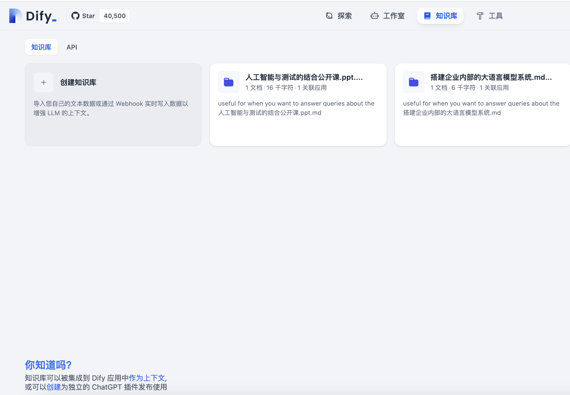Image resolution: width=570 pixels, height=395 pixels.
Task: Open 人工智能与测试的结合公开课 knowledge base
Action: tap(298, 105)
